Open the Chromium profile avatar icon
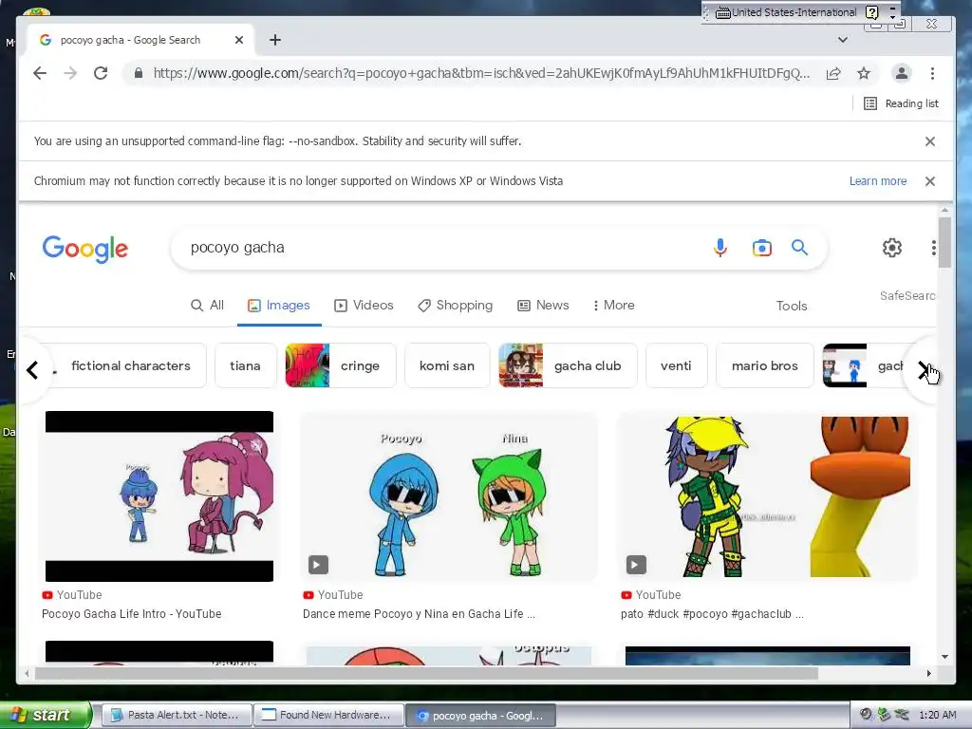 click(x=902, y=73)
